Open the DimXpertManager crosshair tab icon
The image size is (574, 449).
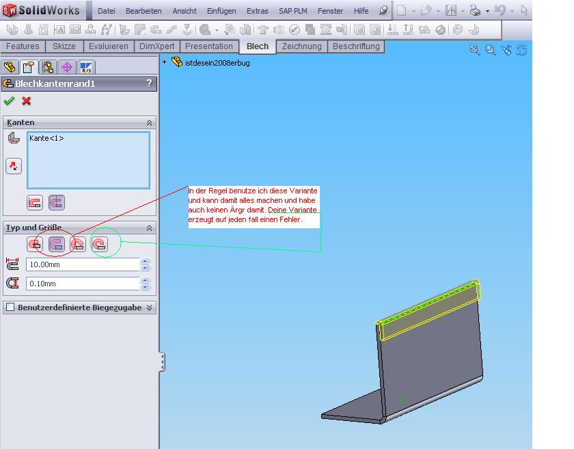point(67,67)
